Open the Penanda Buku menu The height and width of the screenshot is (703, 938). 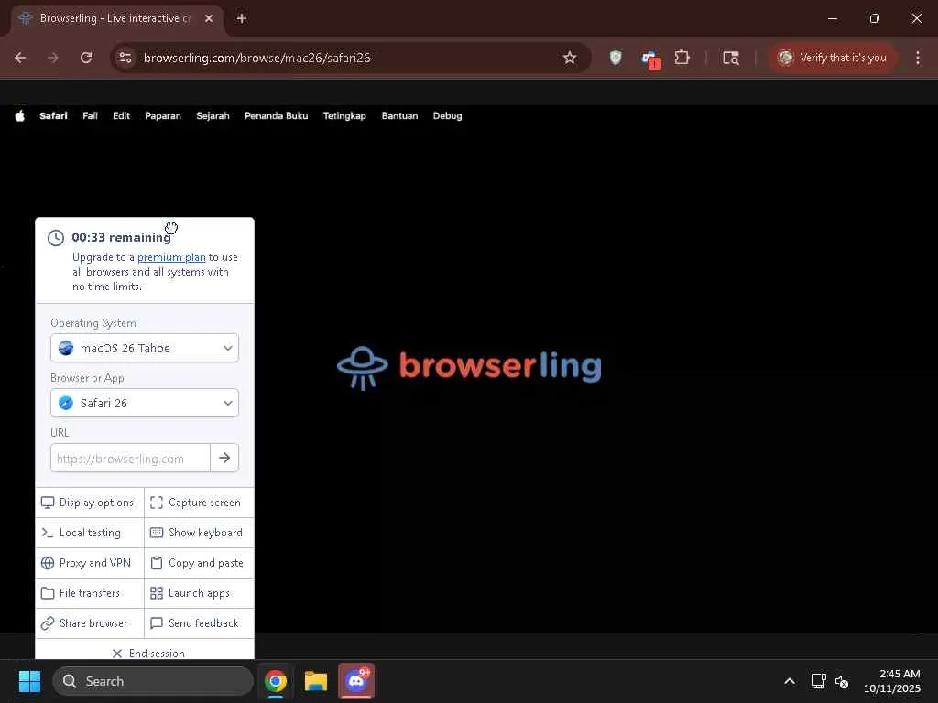276,116
